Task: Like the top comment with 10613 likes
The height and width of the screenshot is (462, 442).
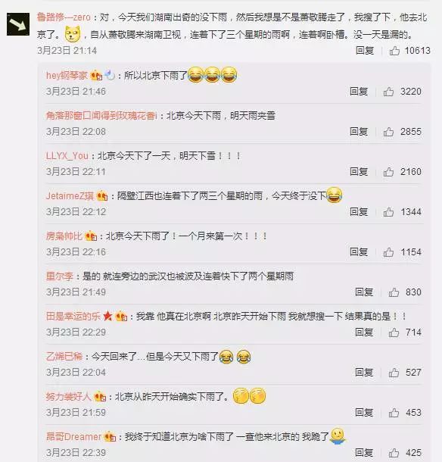Action: (x=394, y=51)
